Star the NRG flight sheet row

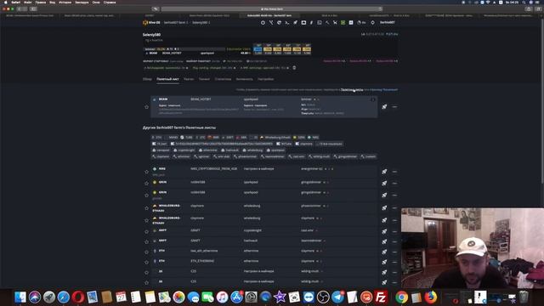point(146,172)
